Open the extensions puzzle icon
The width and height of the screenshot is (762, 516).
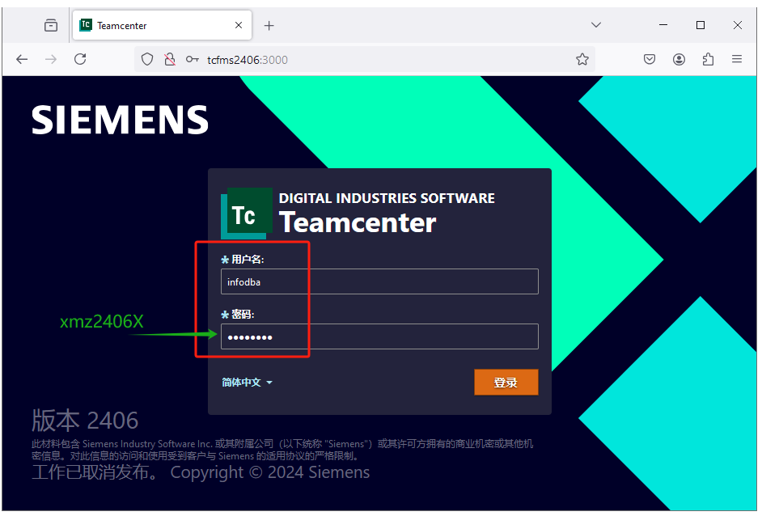coord(708,59)
